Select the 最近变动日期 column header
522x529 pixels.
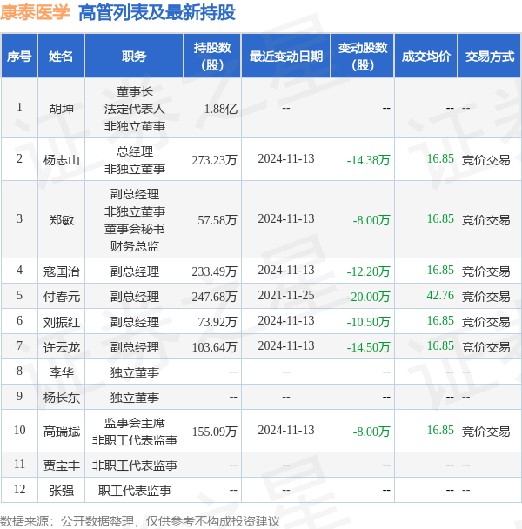[x=286, y=57]
